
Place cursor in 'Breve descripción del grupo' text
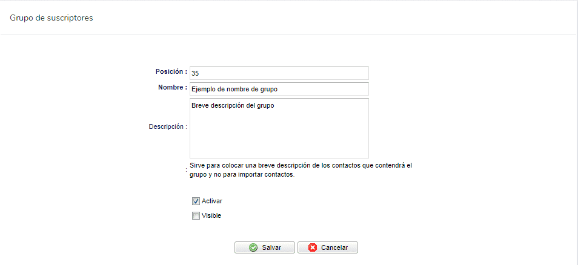(233, 106)
